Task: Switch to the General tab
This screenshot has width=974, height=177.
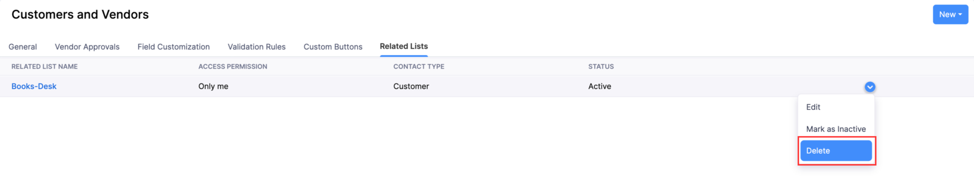Action: pos(23,47)
